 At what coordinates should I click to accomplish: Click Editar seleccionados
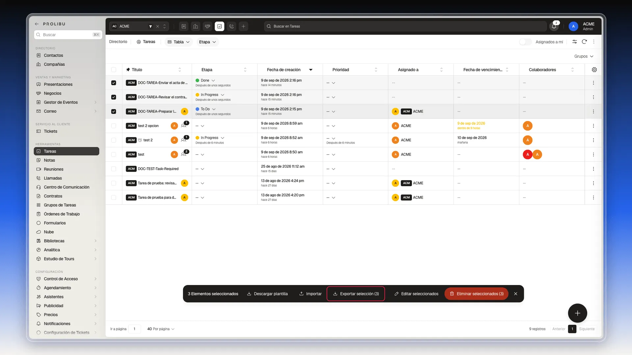click(416, 294)
